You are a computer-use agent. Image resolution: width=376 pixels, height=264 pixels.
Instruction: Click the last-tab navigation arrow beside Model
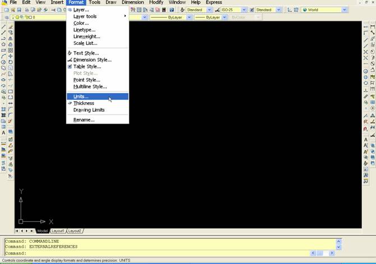click(31, 231)
